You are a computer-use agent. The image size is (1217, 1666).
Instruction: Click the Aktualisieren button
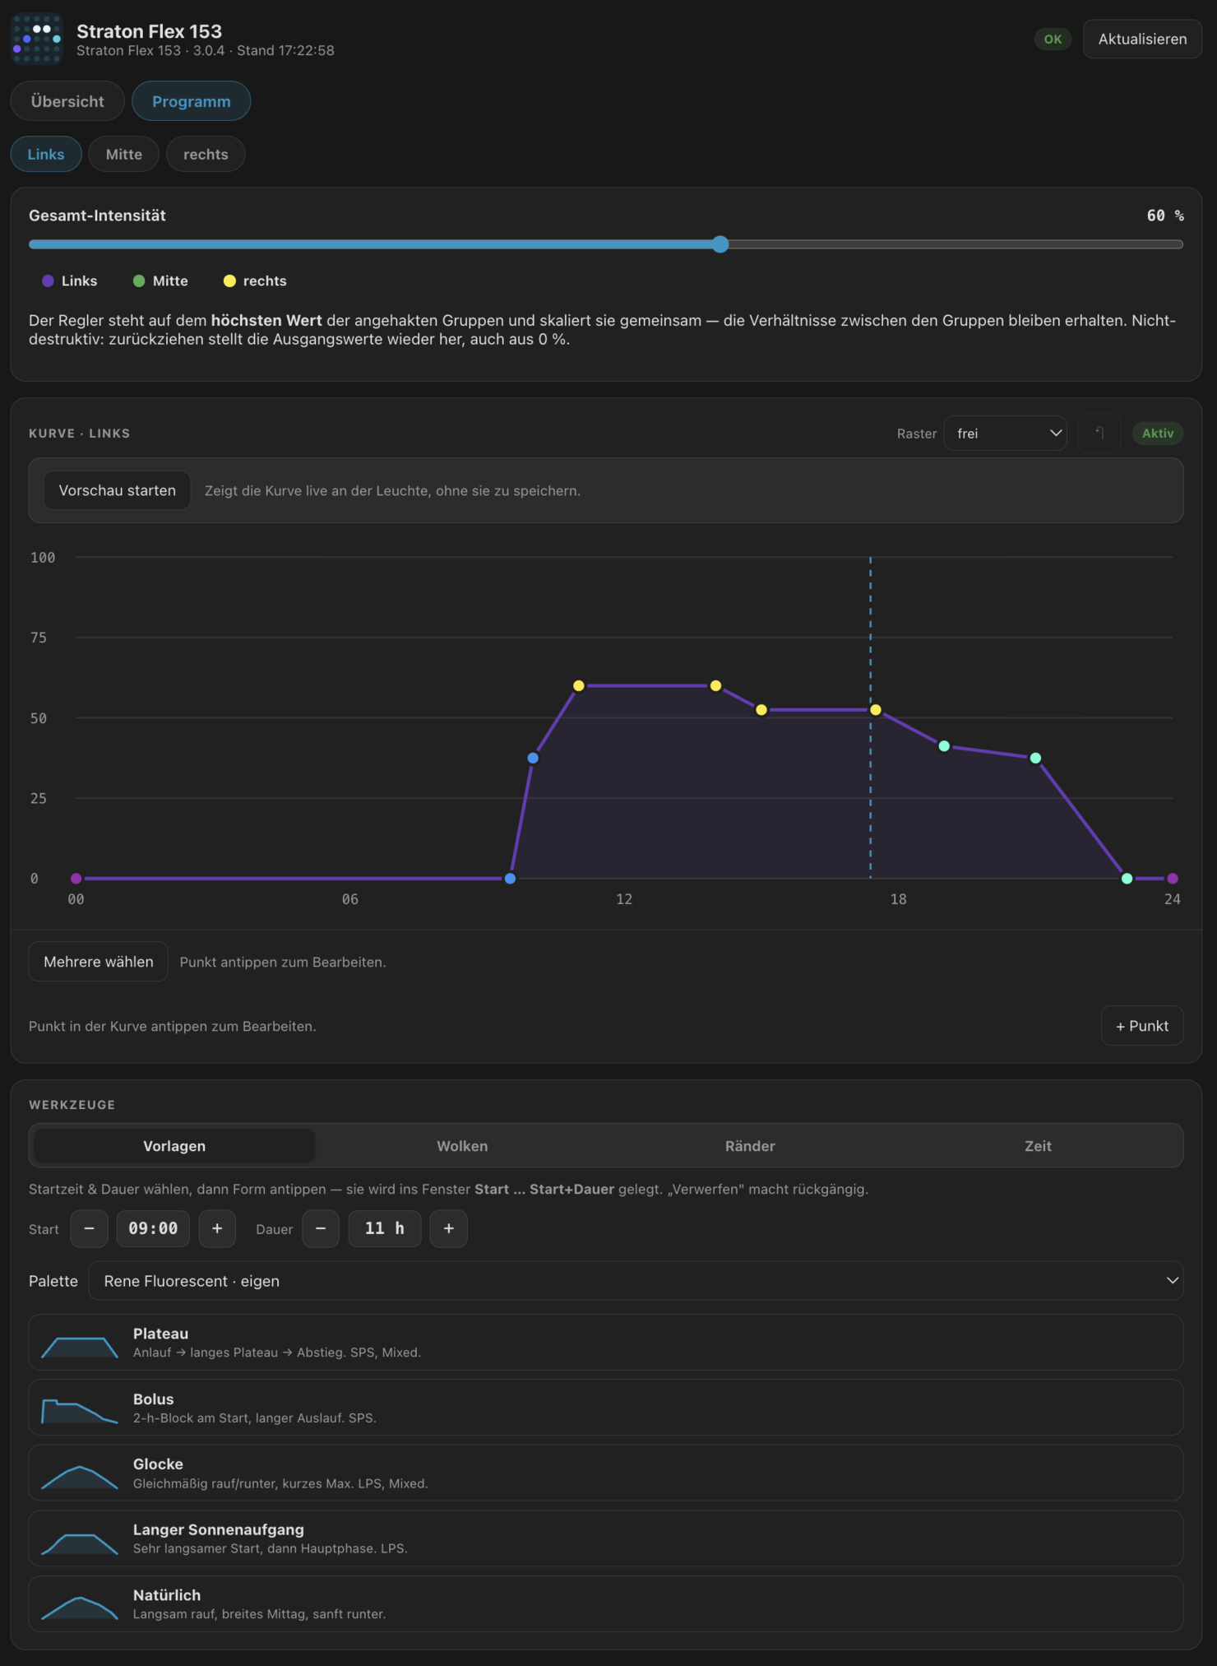[x=1142, y=39]
